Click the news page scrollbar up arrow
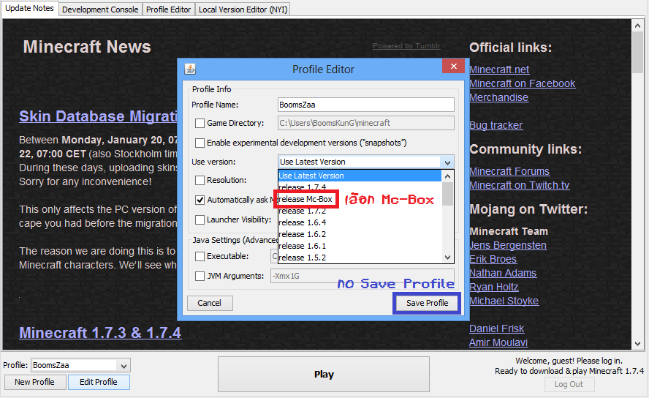Screen dimensions: 649x398 pyautogui.click(x=637, y=26)
